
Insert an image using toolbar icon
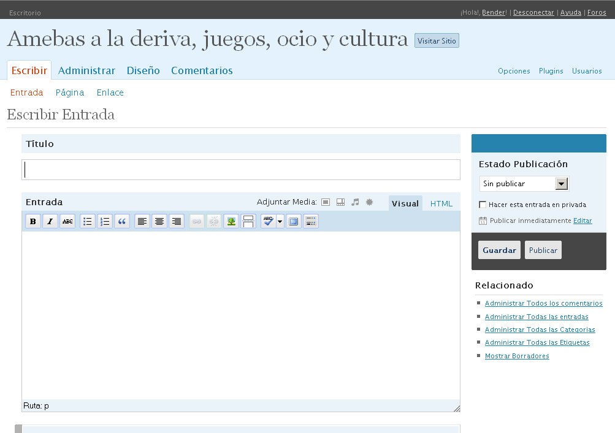[x=231, y=222]
